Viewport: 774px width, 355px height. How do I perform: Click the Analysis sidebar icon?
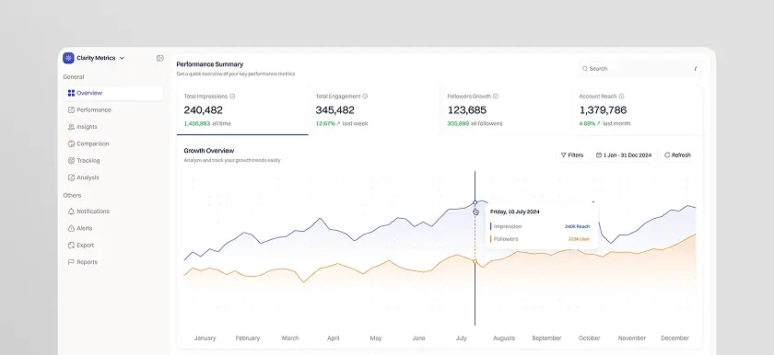[x=71, y=177]
